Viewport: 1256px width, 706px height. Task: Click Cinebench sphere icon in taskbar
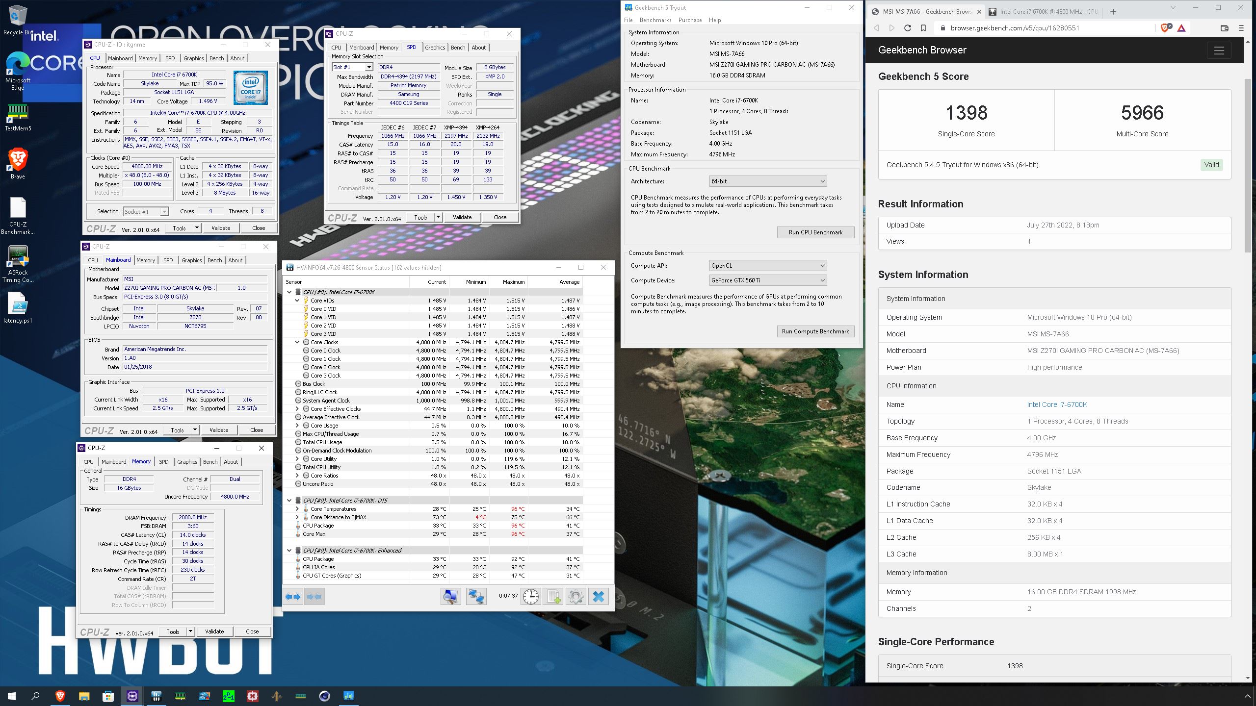324,696
